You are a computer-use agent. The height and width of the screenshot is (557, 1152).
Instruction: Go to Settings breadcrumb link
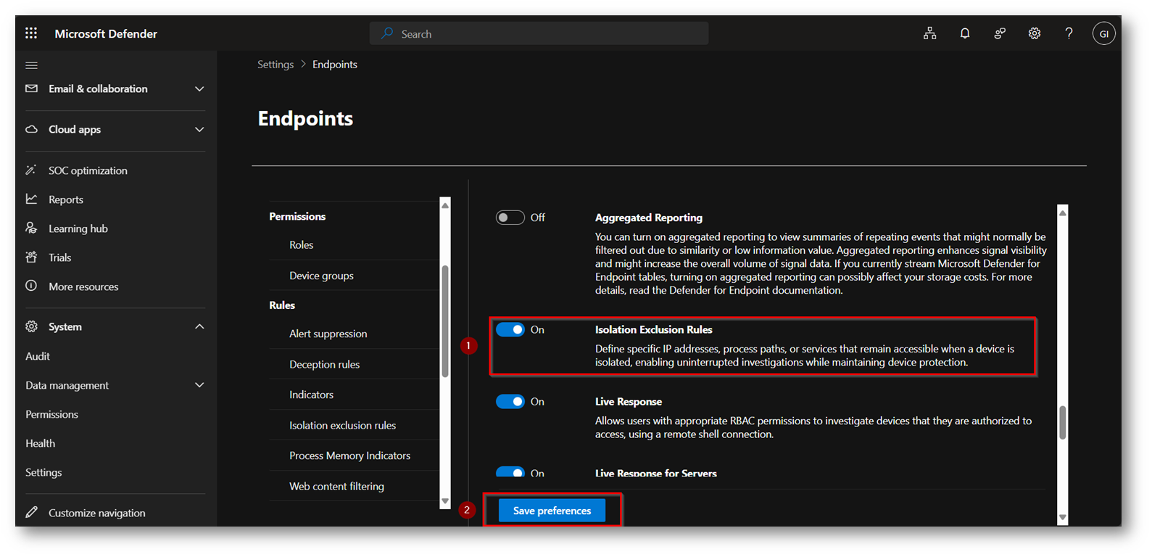[275, 65]
